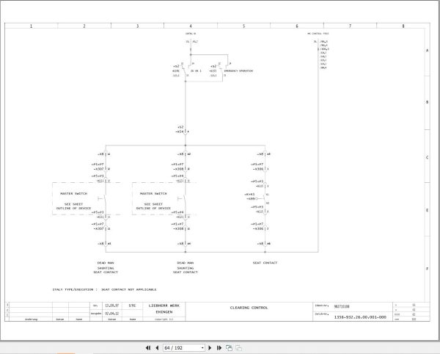Click column header 1 of the grid
Image resolution: width=440 pixels, height=354 pixels.
point(31,26)
